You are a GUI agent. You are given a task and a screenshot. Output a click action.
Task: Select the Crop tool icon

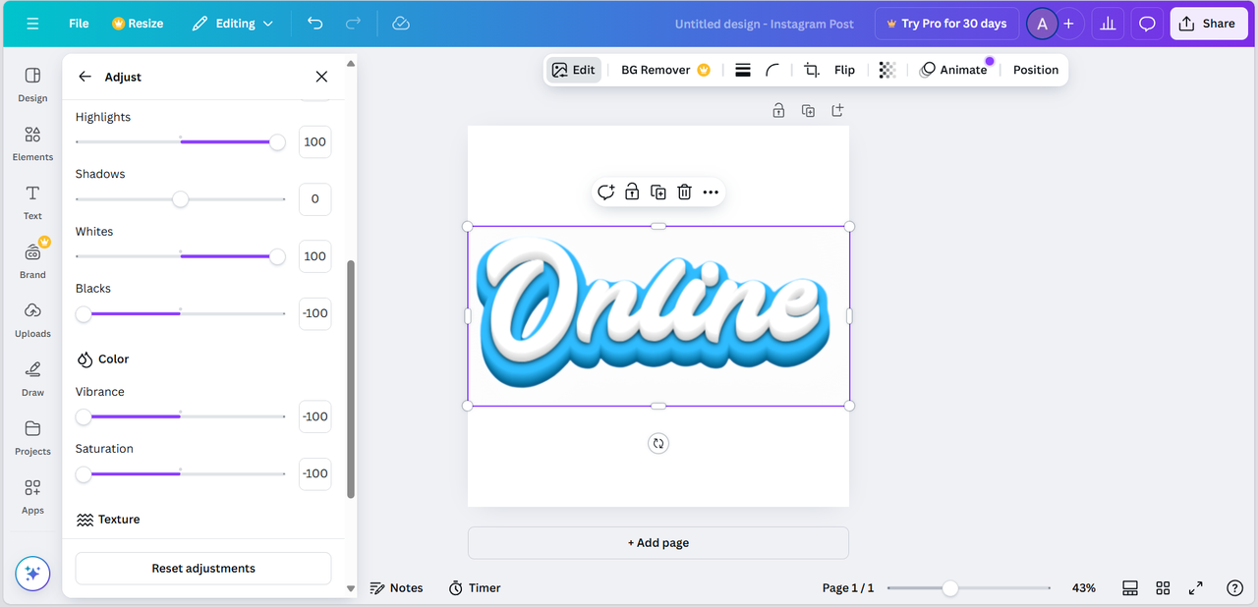[x=812, y=70]
